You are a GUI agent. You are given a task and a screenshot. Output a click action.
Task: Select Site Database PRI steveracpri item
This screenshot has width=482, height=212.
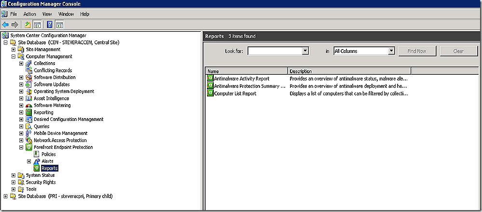point(66,196)
